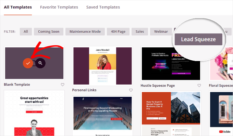Open the 'Great opportunities start with us' template

[x=34, y=113]
